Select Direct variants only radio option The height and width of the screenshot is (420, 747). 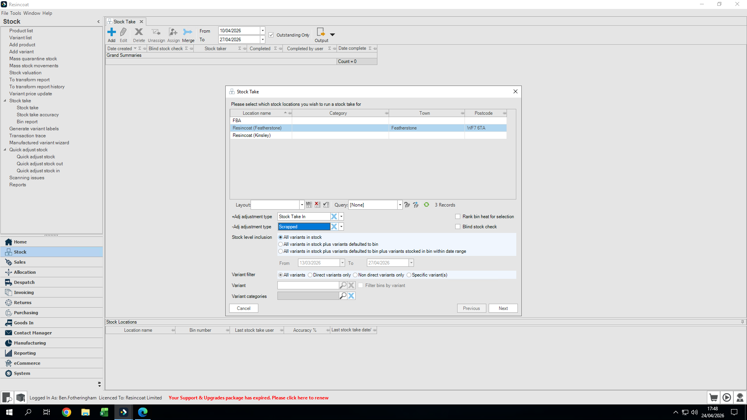click(x=310, y=275)
